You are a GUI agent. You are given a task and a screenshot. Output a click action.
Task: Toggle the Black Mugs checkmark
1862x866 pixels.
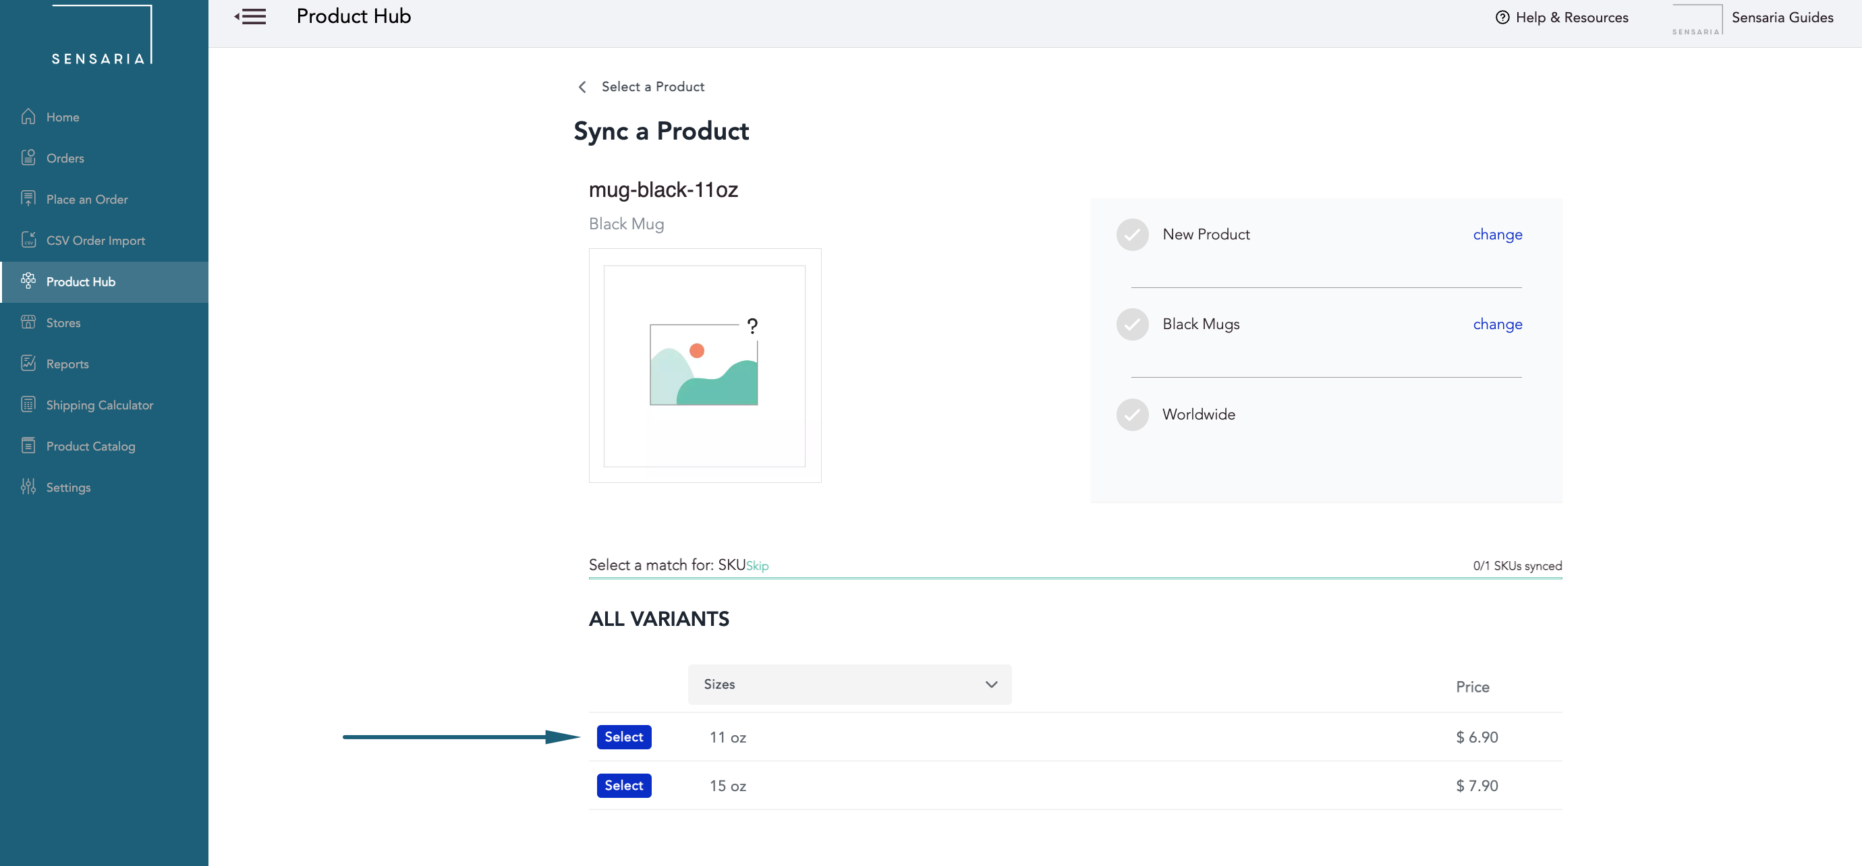click(x=1129, y=324)
